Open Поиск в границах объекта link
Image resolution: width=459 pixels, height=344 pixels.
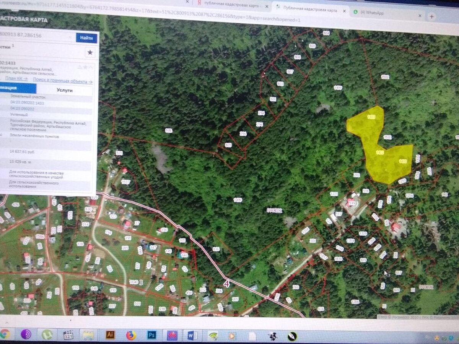click(63, 81)
